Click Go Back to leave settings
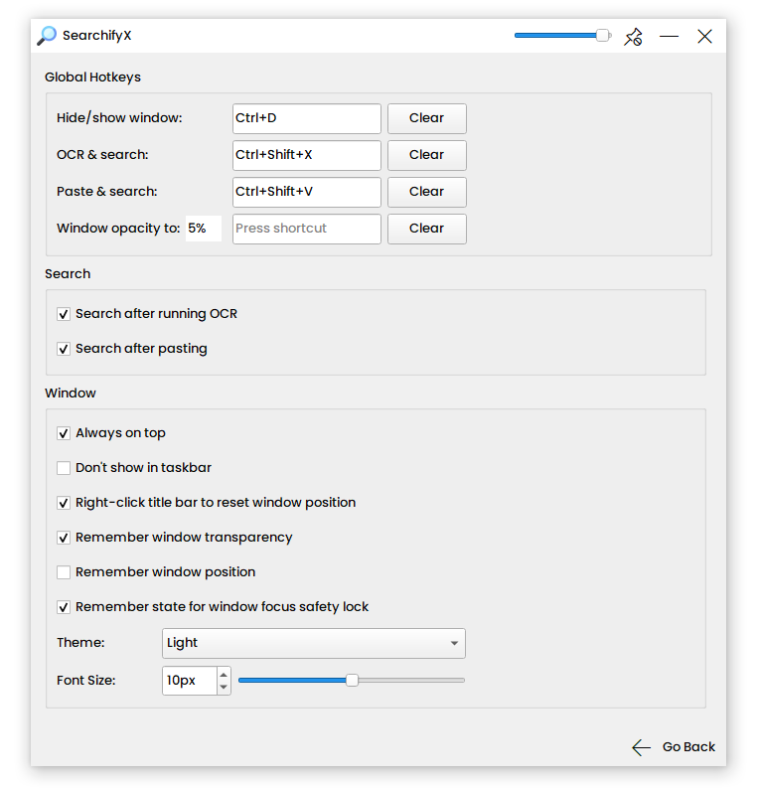The image size is (758, 790). click(x=674, y=747)
